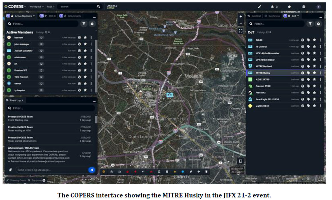Open the map layers icon in header
332x200 pixels.
(x=304, y=7)
